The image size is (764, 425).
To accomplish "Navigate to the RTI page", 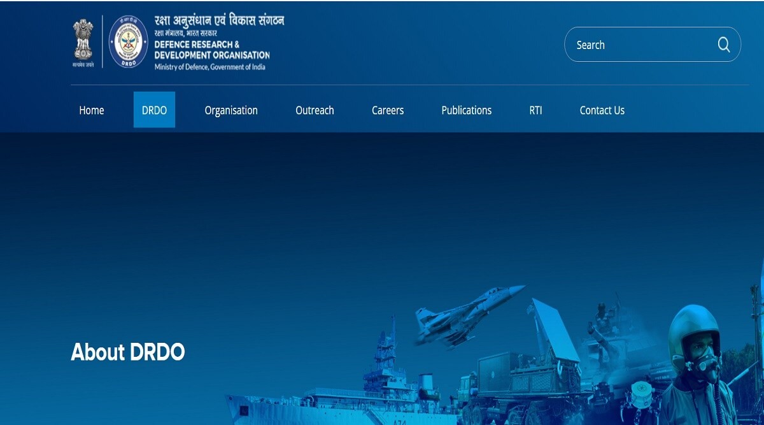I will point(535,110).
